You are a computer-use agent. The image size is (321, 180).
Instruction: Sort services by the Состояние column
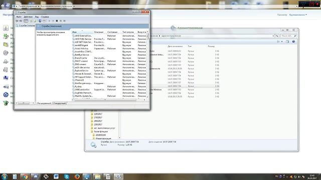[x=114, y=32]
